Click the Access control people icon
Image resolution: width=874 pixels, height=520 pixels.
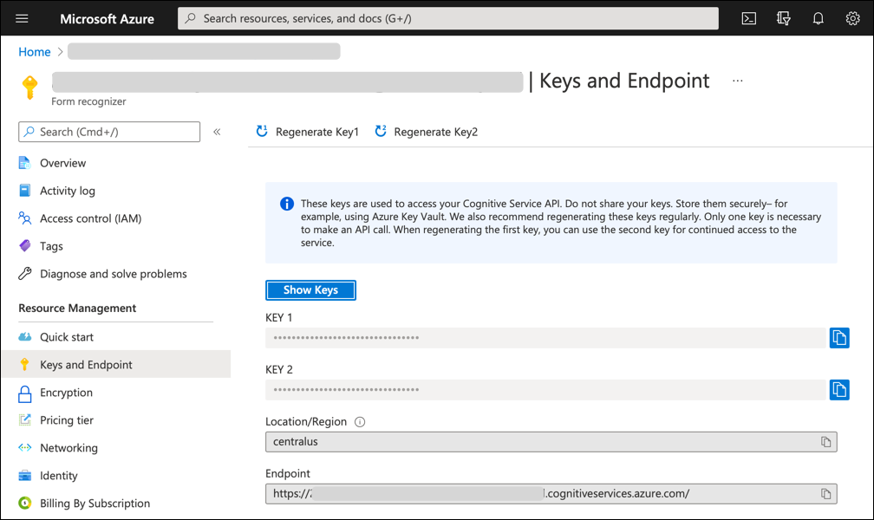24,218
